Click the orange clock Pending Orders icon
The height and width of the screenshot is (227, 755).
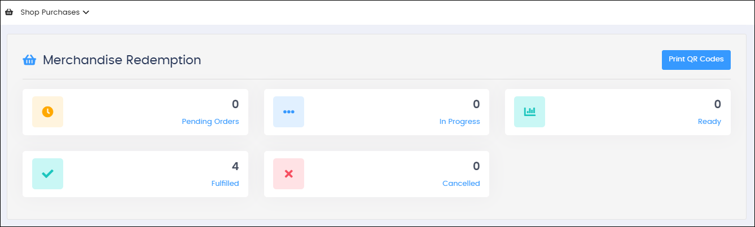click(x=48, y=112)
